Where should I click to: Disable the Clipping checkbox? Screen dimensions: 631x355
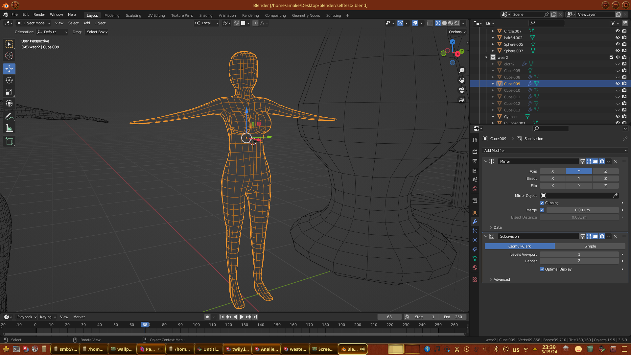pyautogui.click(x=542, y=203)
